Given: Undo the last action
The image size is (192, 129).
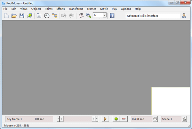Looking at the screenshot, I should (x=64, y=16).
